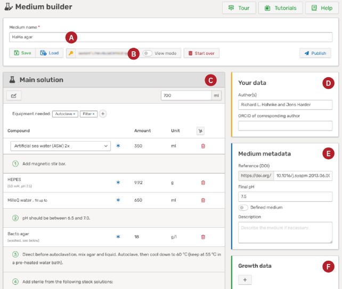Screen dimensions: 342x289
Task: Remove the MilleQ water ingredient
Action: 203,200
